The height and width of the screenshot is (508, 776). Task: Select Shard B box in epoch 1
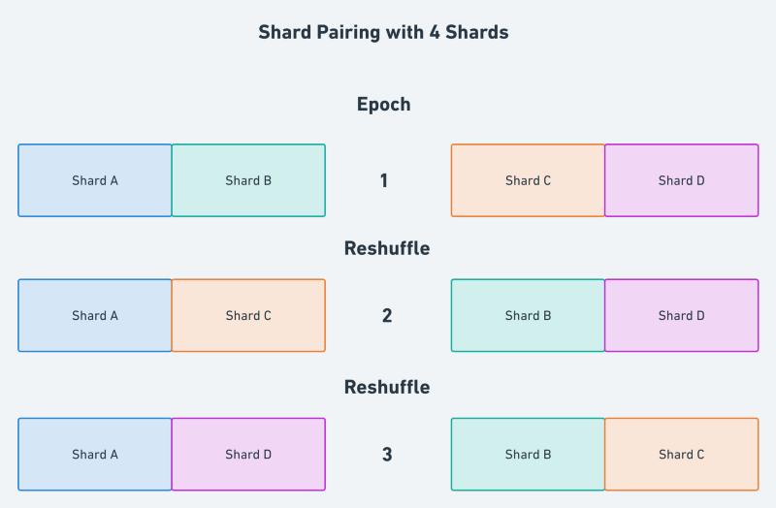click(248, 180)
